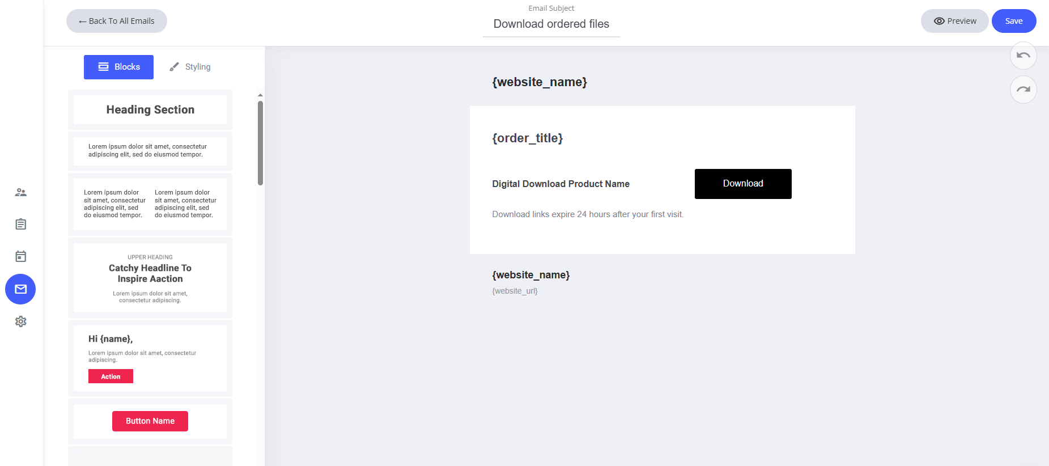
Task: Click the blocks panel scrollbar
Action: [x=260, y=143]
